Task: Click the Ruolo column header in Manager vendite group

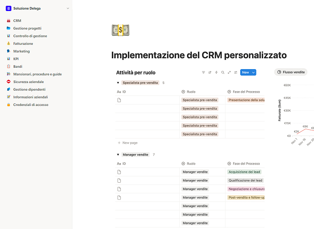Action: (188, 164)
